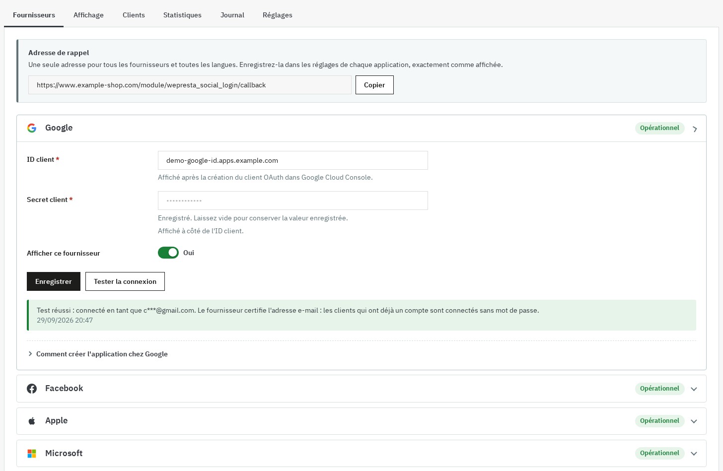723x471 pixels.
Task: Toggle the 'Afficher ce fournisseur' switch
Action: tap(168, 253)
